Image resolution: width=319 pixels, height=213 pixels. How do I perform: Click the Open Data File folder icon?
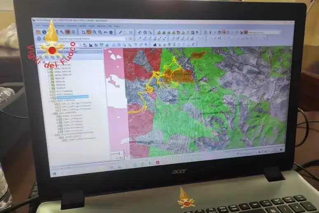coord(38,32)
